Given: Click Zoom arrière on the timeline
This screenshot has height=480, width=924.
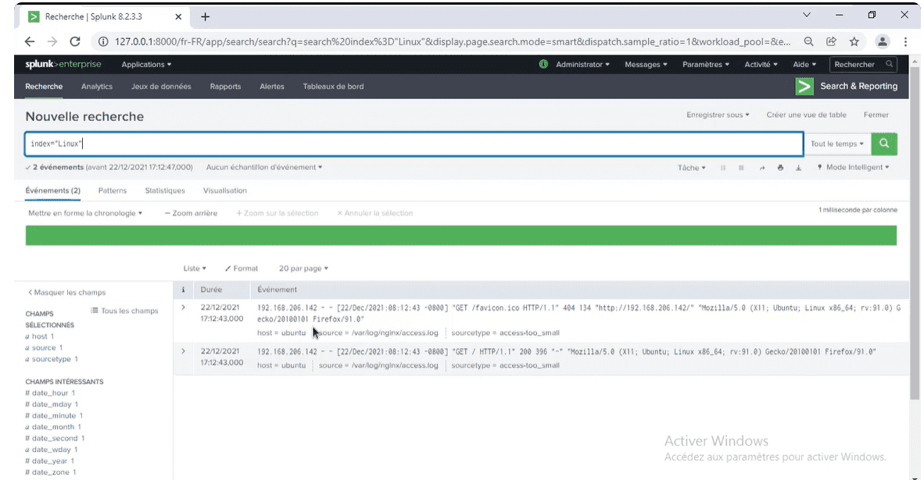Looking at the screenshot, I should 191,213.
